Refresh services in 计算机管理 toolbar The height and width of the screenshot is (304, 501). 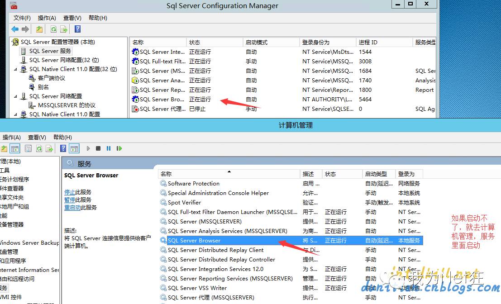[x=39, y=148]
